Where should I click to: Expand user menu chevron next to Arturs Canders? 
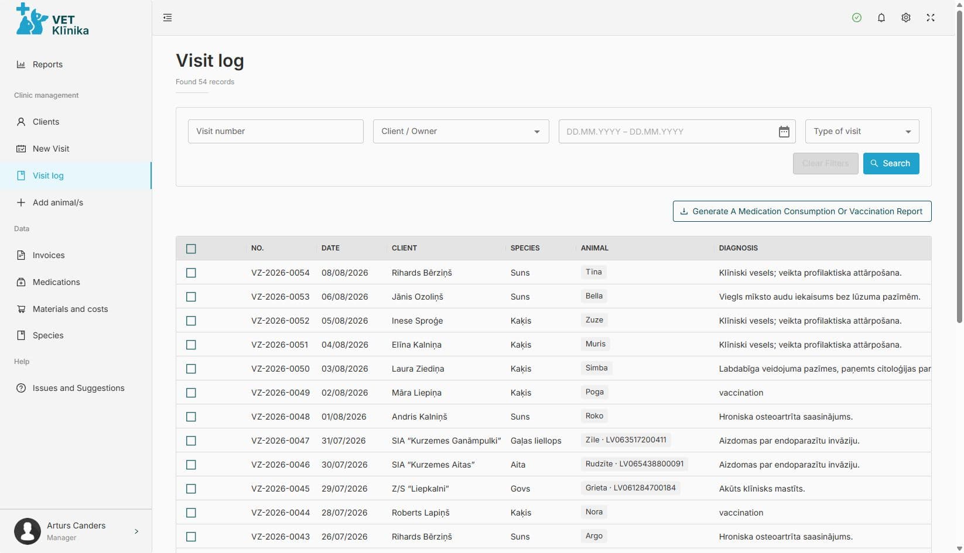(136, 531)
